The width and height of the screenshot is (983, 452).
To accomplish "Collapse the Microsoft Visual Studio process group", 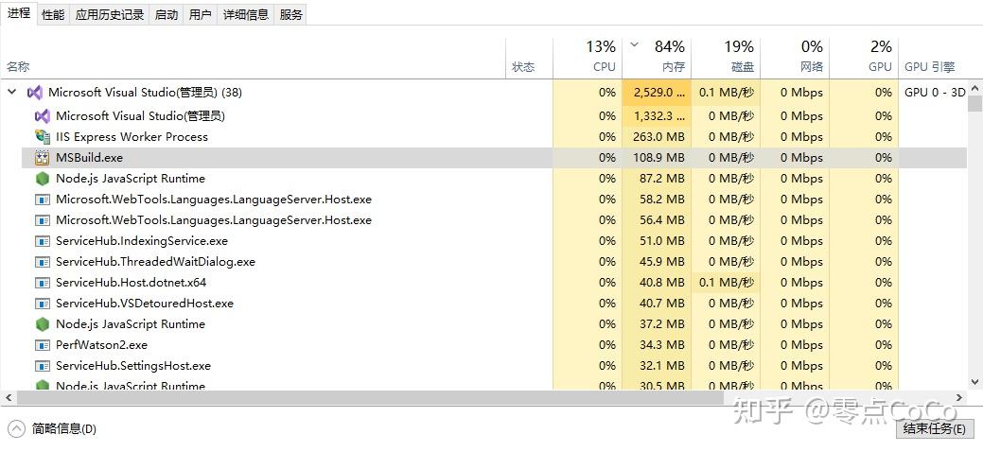I will 12,93.
